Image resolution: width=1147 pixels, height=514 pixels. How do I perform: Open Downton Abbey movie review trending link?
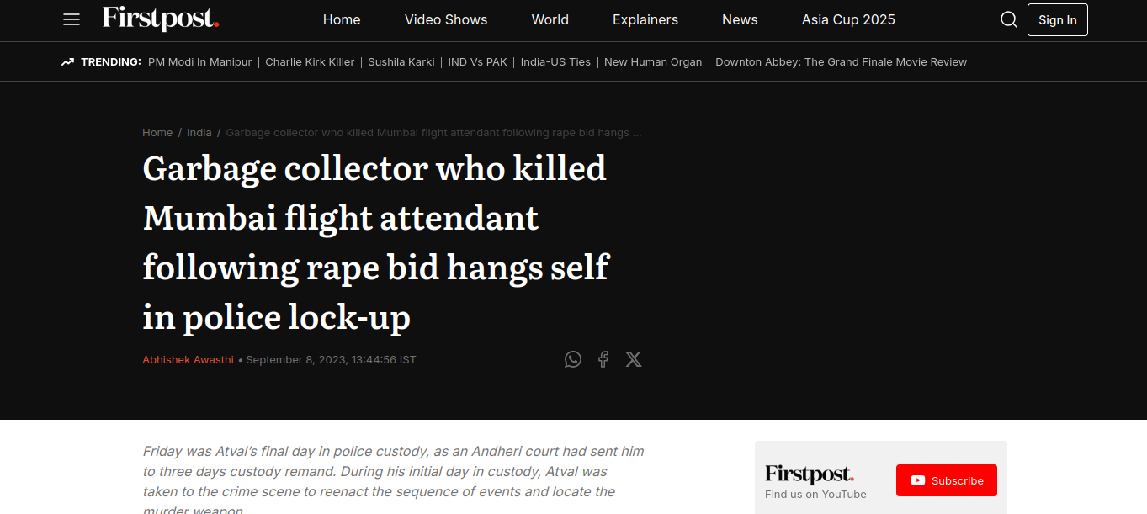point(842,62)
